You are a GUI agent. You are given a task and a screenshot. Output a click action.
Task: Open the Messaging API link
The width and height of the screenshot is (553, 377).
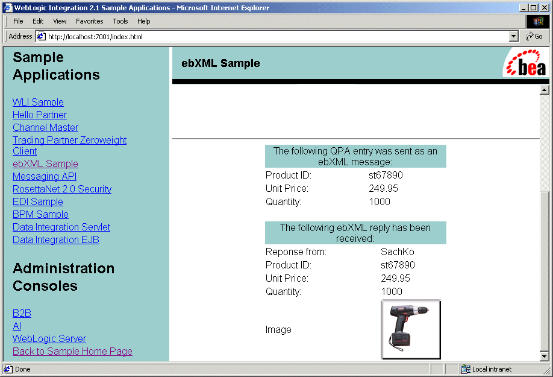(45, 177)
